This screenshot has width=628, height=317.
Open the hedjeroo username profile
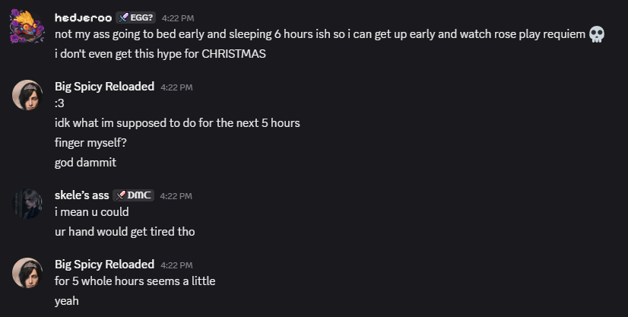pyautogui.click(x=82, y=17)
